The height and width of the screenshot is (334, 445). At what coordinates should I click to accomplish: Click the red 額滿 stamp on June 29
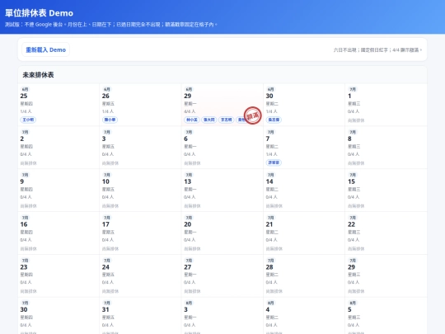click(x=253, y=115)
